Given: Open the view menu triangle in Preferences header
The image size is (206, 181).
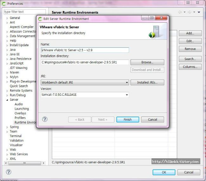Looking at the screenshot, I should [x=199, y=12].
